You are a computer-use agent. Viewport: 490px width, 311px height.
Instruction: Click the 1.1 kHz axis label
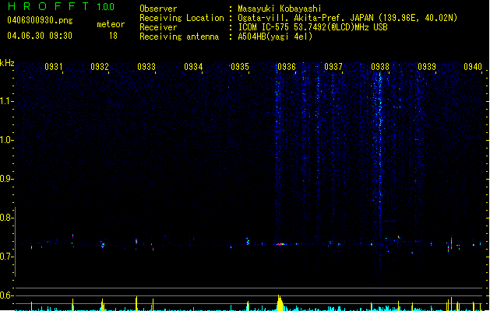coord(6,101)
